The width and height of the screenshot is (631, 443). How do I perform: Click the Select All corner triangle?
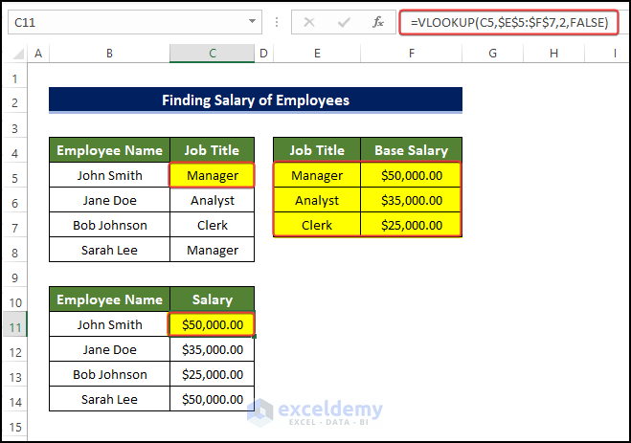[x=17, y=54]
